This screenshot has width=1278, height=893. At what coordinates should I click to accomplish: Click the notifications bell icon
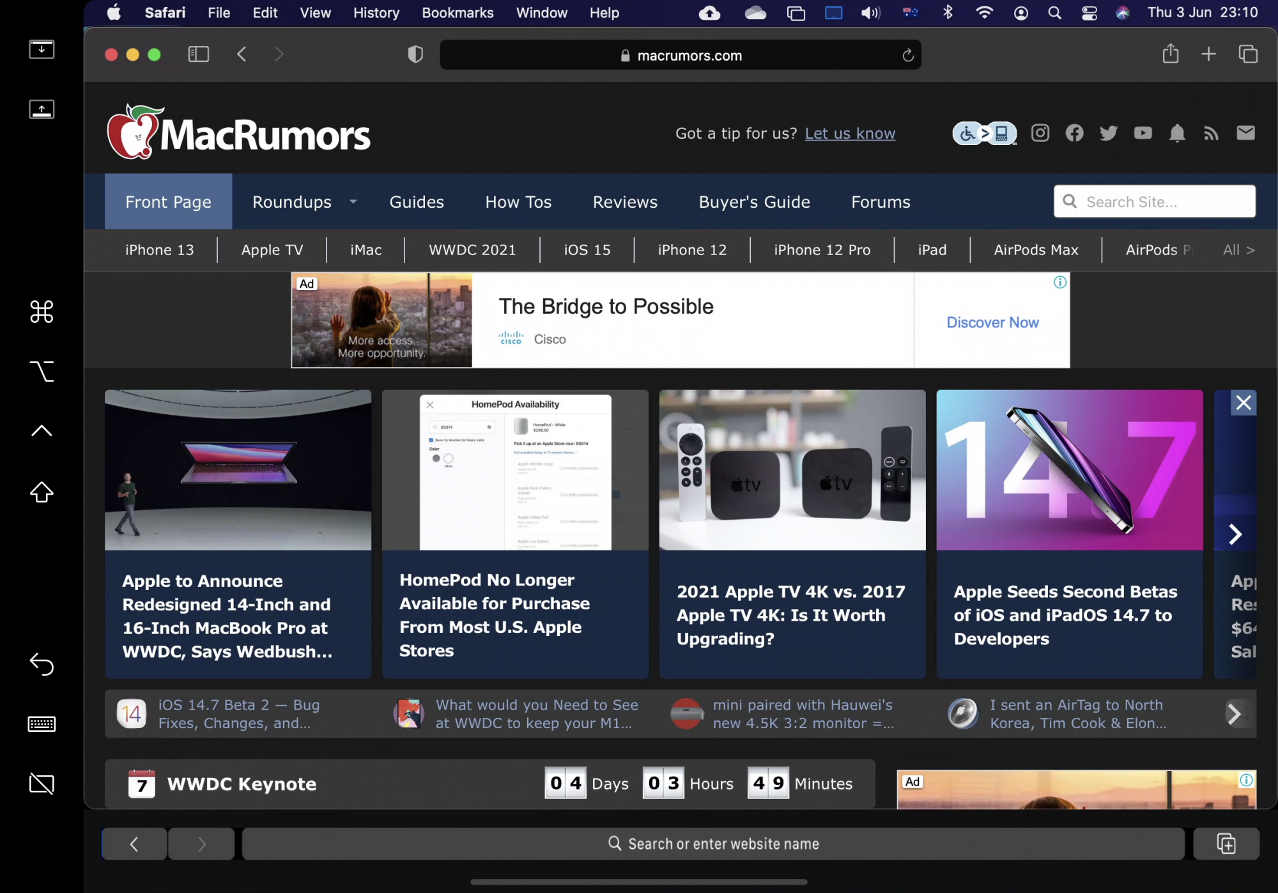point(1177,133)
